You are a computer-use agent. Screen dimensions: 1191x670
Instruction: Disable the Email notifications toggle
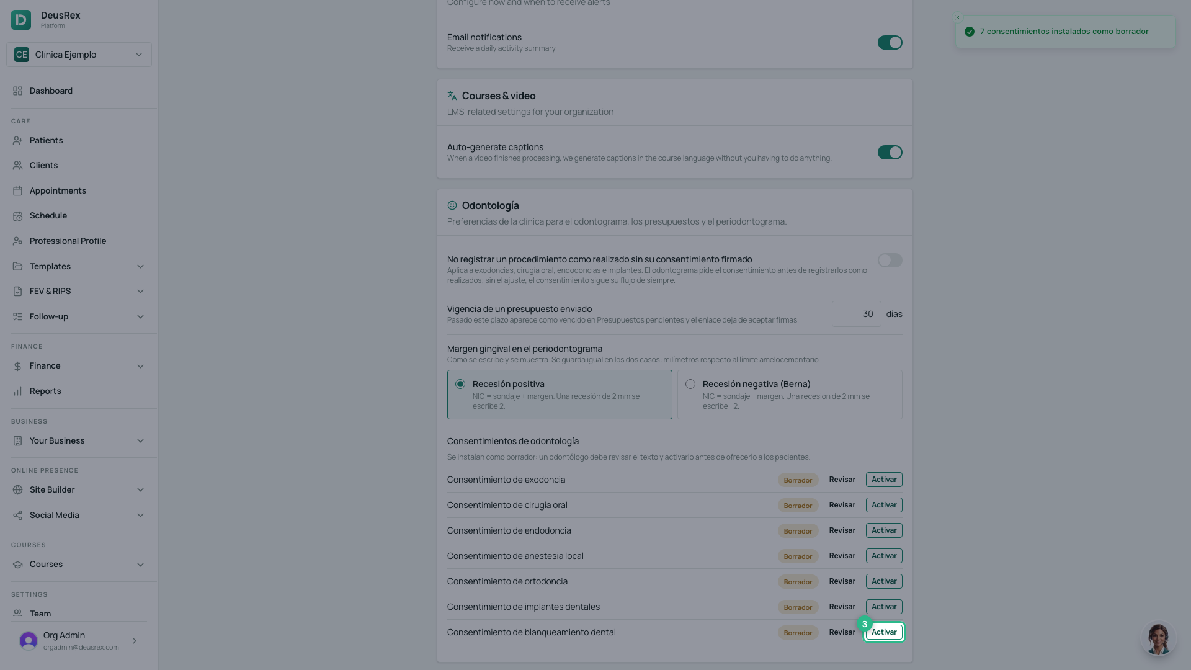tap(890, 43)
